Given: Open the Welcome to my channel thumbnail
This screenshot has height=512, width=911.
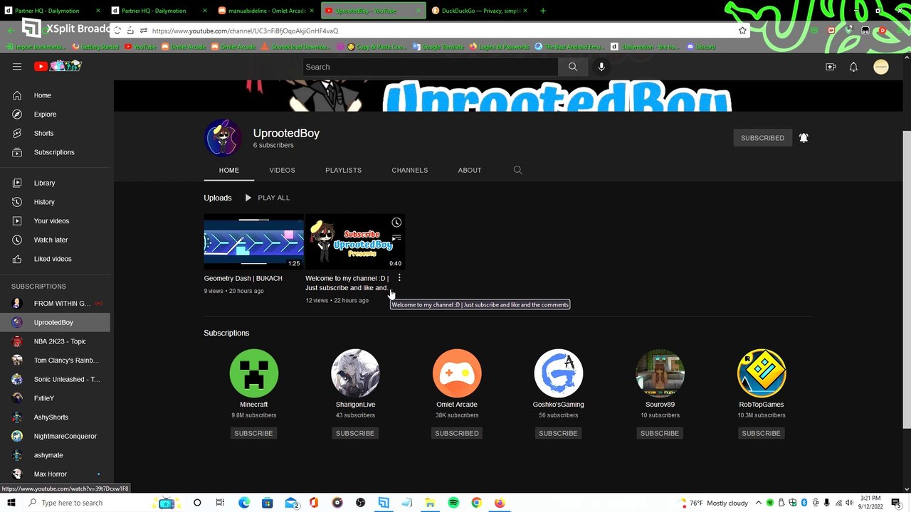Looking at the screenshot, I should (355, 242).
